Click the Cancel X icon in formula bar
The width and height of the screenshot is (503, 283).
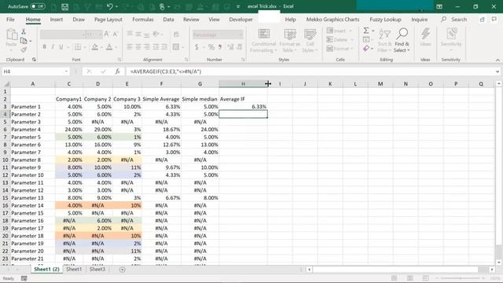click(89, 72)
